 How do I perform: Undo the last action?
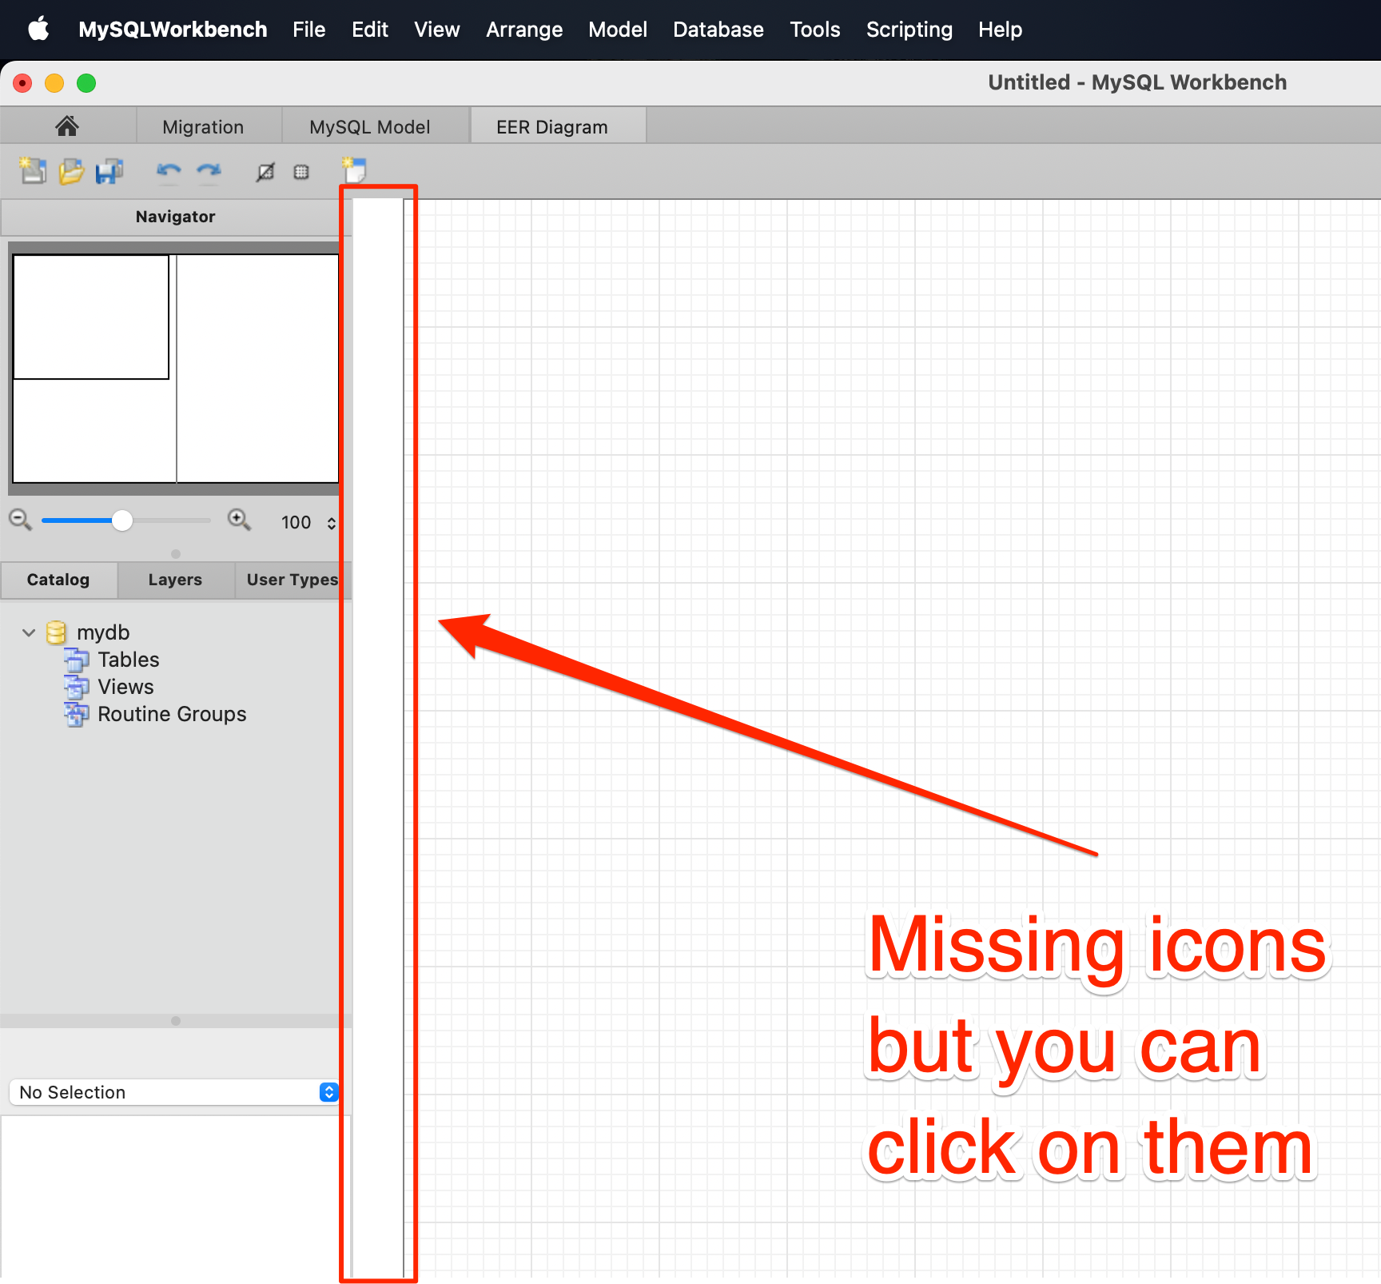(x=169, y=171)
